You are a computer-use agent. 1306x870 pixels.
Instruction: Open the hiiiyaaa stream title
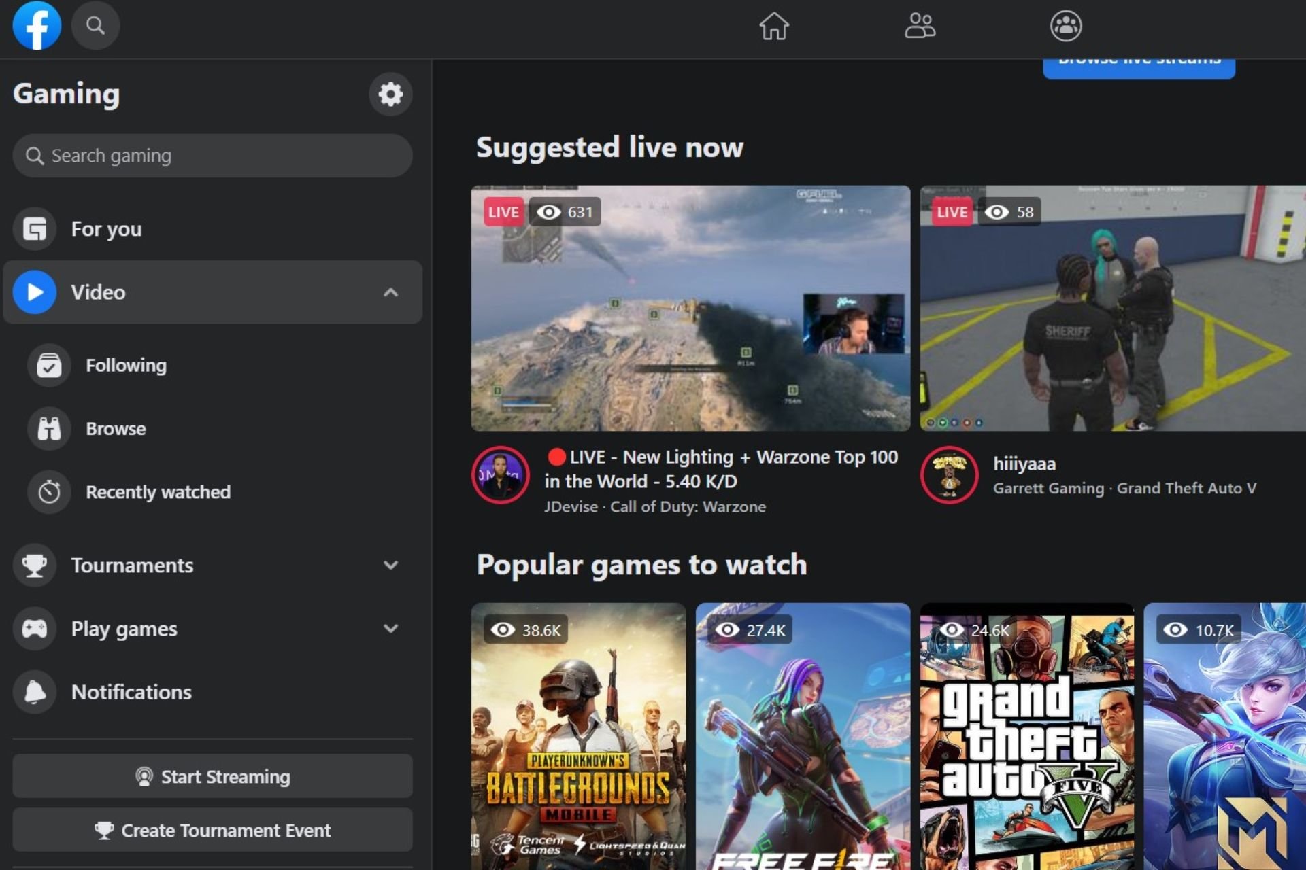pos(1024,464)
